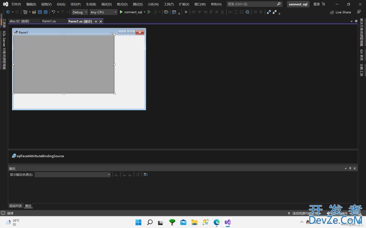The height and width of the screenshot is (228, 366).
Task: Start without debugging using outlined play icon
Action: [x=149, y=12]
